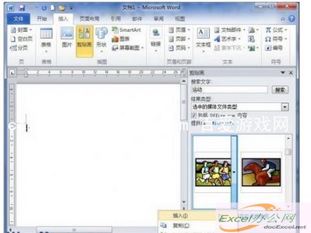
Task: Expand the results media type dropdown
Action: point(285,107)
